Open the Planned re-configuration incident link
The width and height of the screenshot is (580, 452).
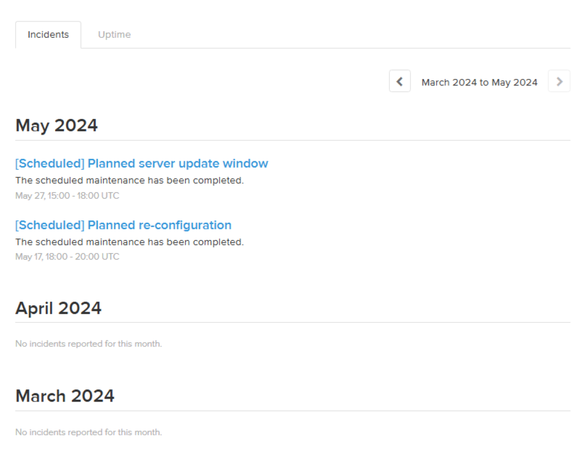tap(123, 225)
